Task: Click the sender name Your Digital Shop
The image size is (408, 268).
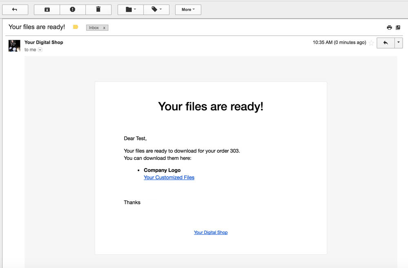Action: [44, 42]
